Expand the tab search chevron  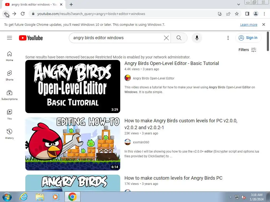[238, 4]
